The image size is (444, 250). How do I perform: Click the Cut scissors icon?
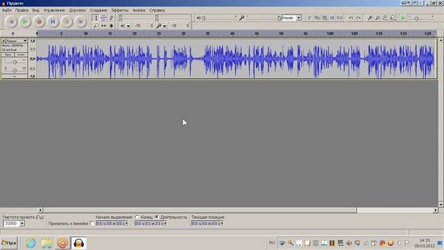(x=309, y=18)
